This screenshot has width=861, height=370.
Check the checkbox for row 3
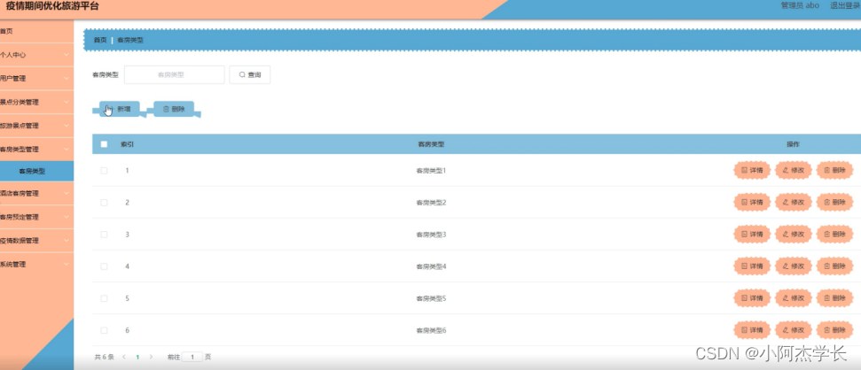104,235
